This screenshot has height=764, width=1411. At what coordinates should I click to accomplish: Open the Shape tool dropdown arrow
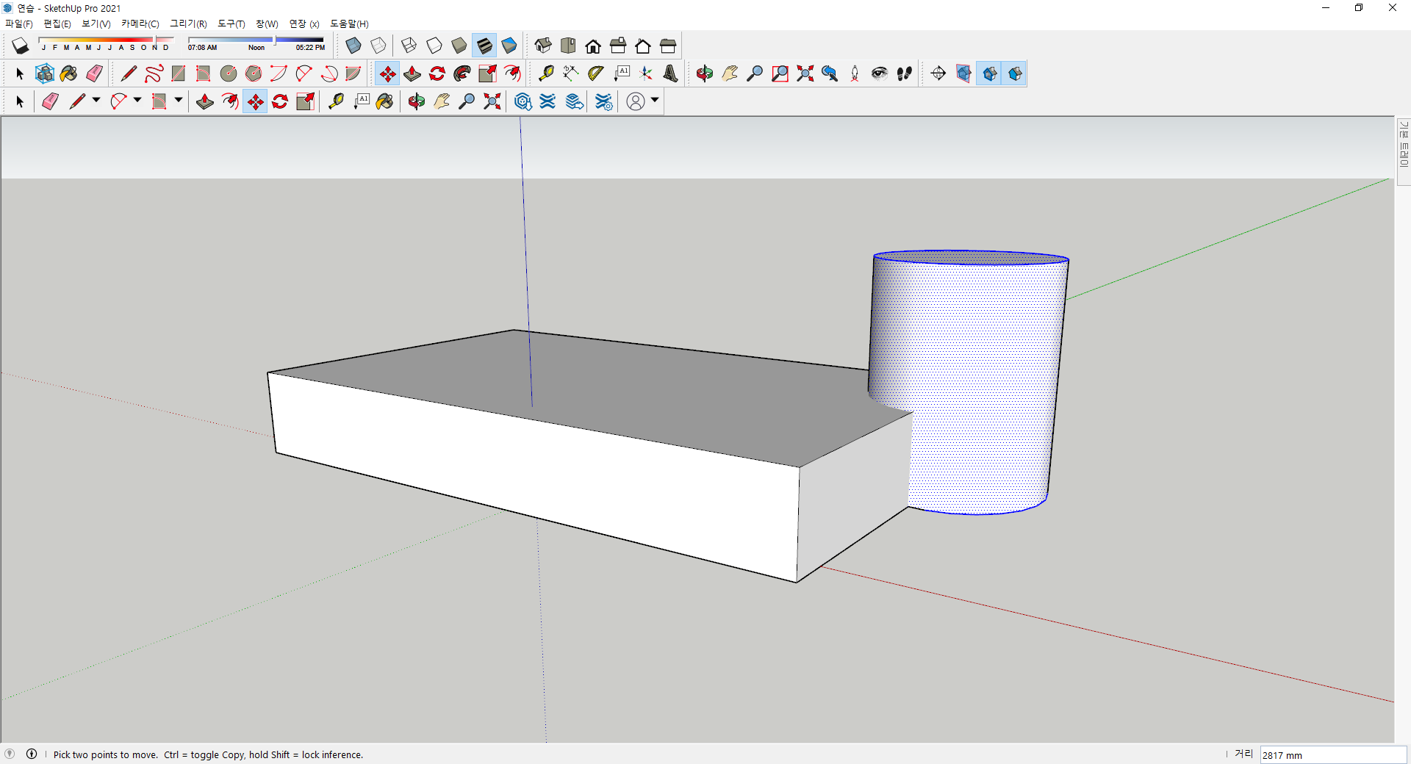[x=179, y=101]
